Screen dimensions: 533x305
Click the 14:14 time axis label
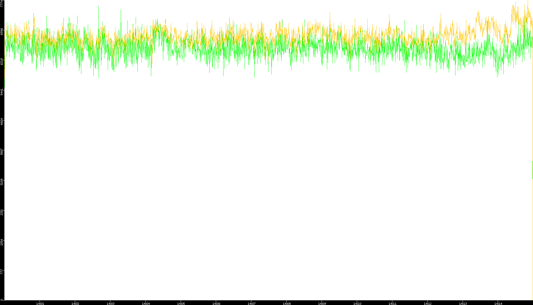point(498,304)
